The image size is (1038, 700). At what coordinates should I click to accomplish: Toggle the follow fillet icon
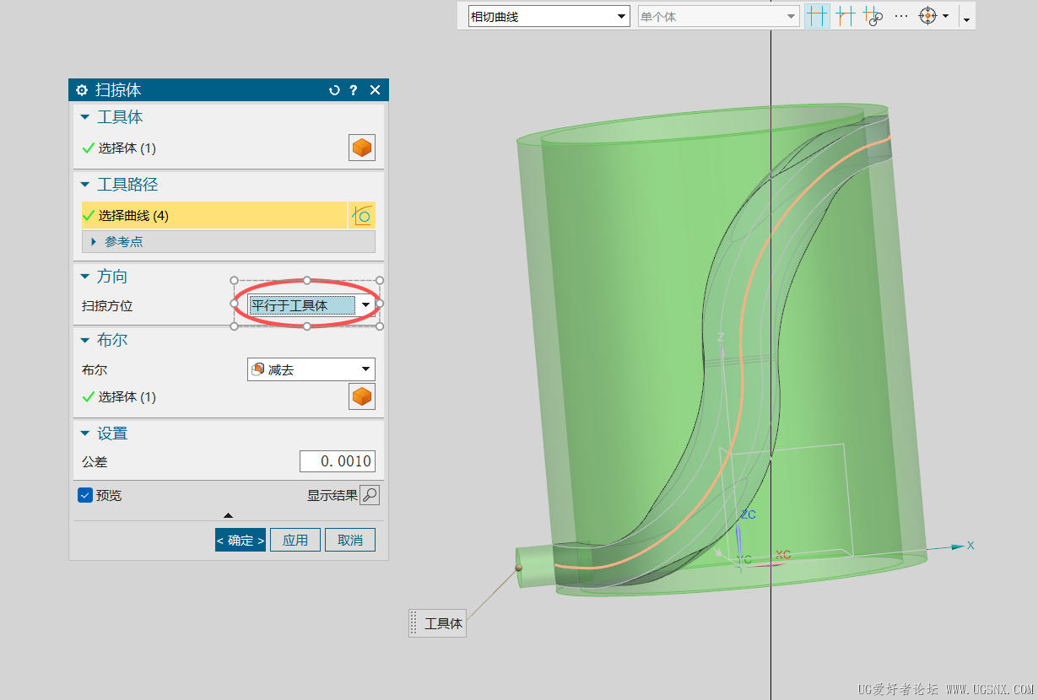[x=845, y=16]
